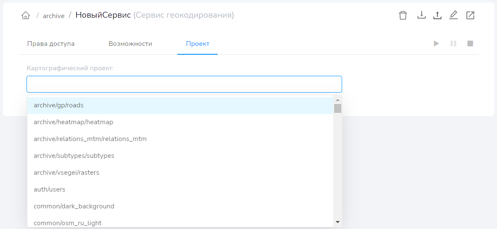
Task: Delete the service with the trash icon
Action: pos(403,16)
